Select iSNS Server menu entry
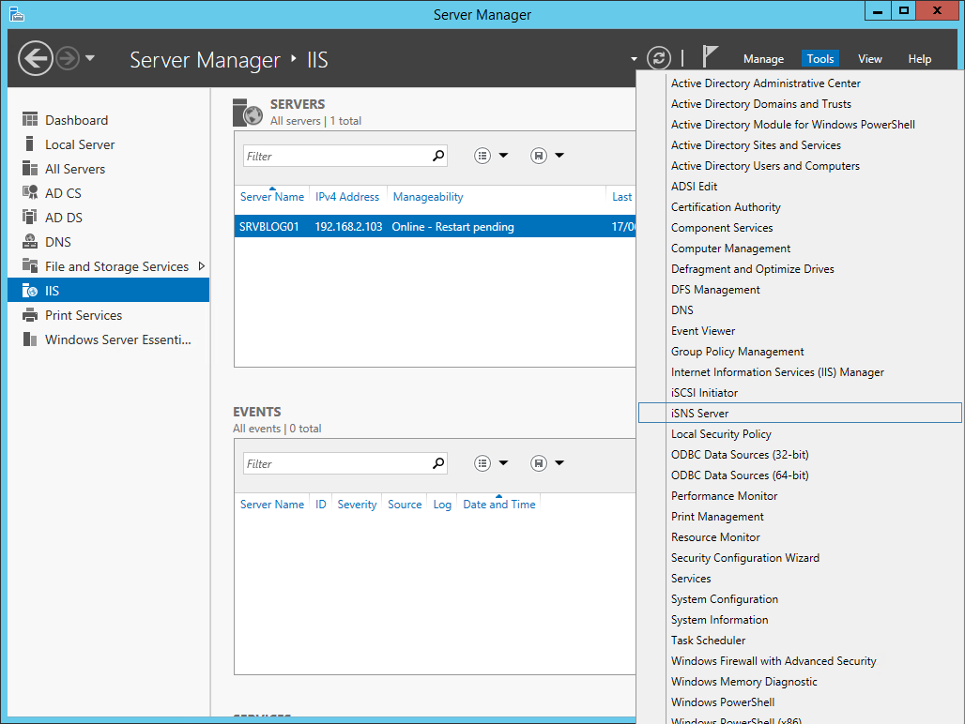Viewport: 965px width, 724px height. point(800,413)
